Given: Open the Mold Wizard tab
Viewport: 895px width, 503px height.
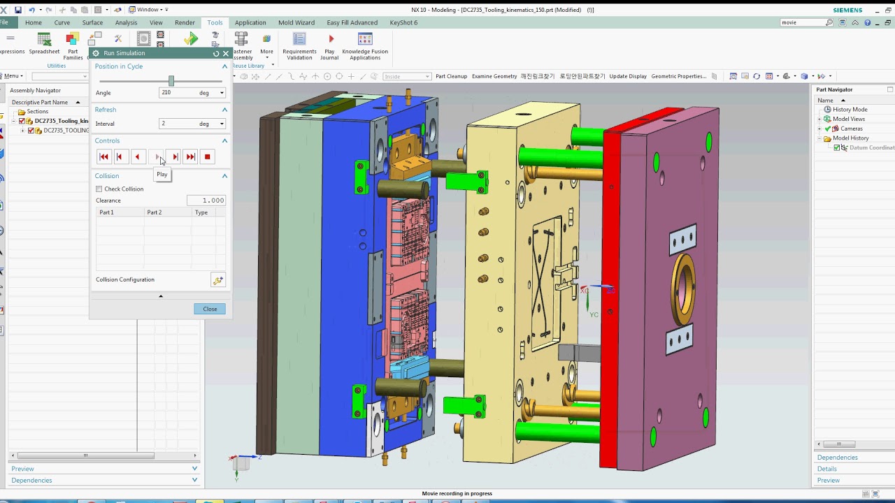Looking at the screenshot, I should (x=296, y=22).
